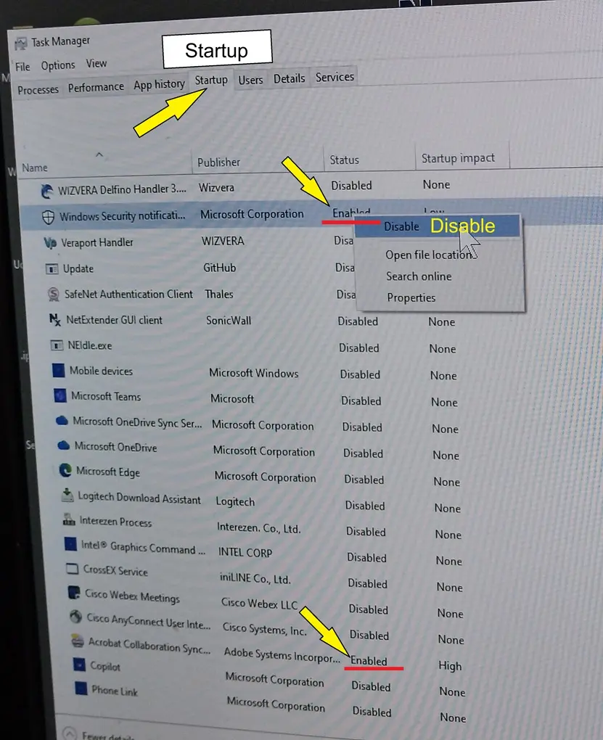Select the Microsoft Edge row name

tap(108, 472)
